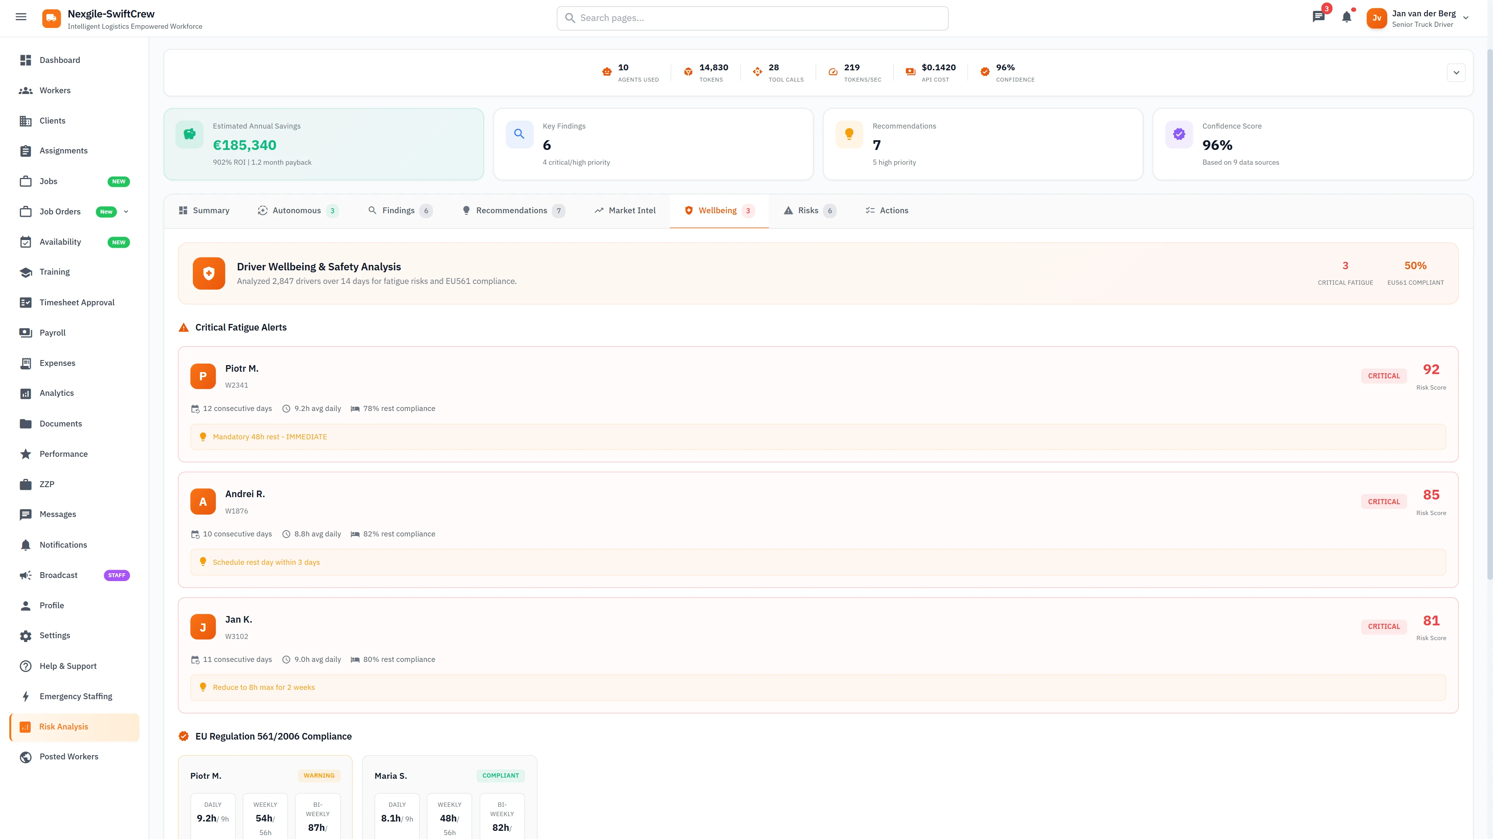This screenshot has width=1493, height=839.
Task: Click the Search pages input field
Action: pos(752,18)
